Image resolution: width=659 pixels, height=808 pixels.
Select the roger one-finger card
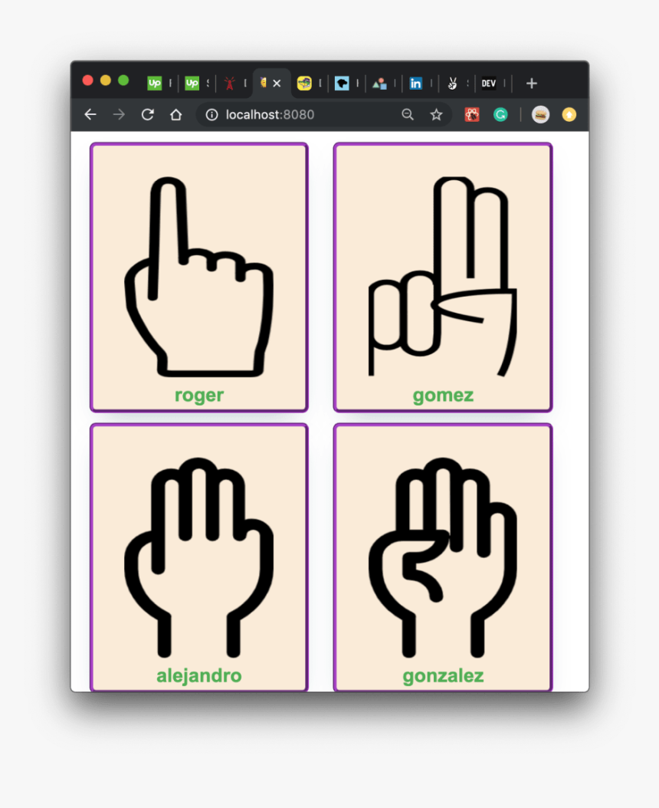coord(198,277)
